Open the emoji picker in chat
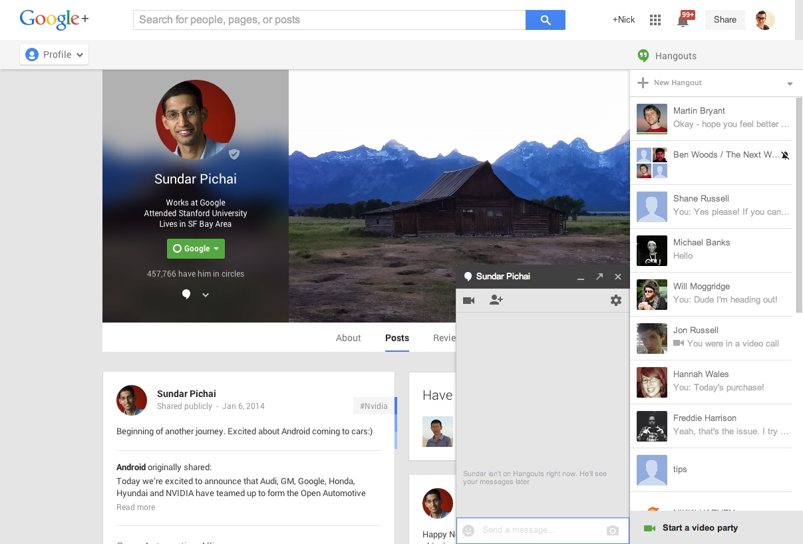This screenshot has height=544, width=803. click(468, 531)
